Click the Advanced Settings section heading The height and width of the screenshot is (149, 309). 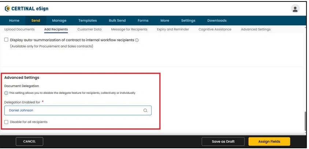click(22, 77)
